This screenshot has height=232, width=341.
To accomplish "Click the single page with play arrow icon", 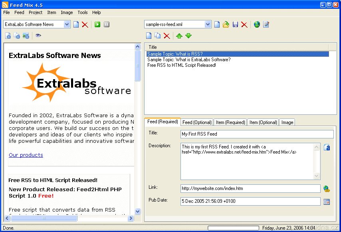I will click(8, 36).
